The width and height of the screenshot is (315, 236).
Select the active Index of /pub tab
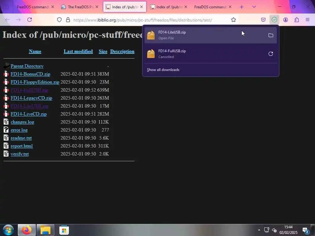[125, 7]
